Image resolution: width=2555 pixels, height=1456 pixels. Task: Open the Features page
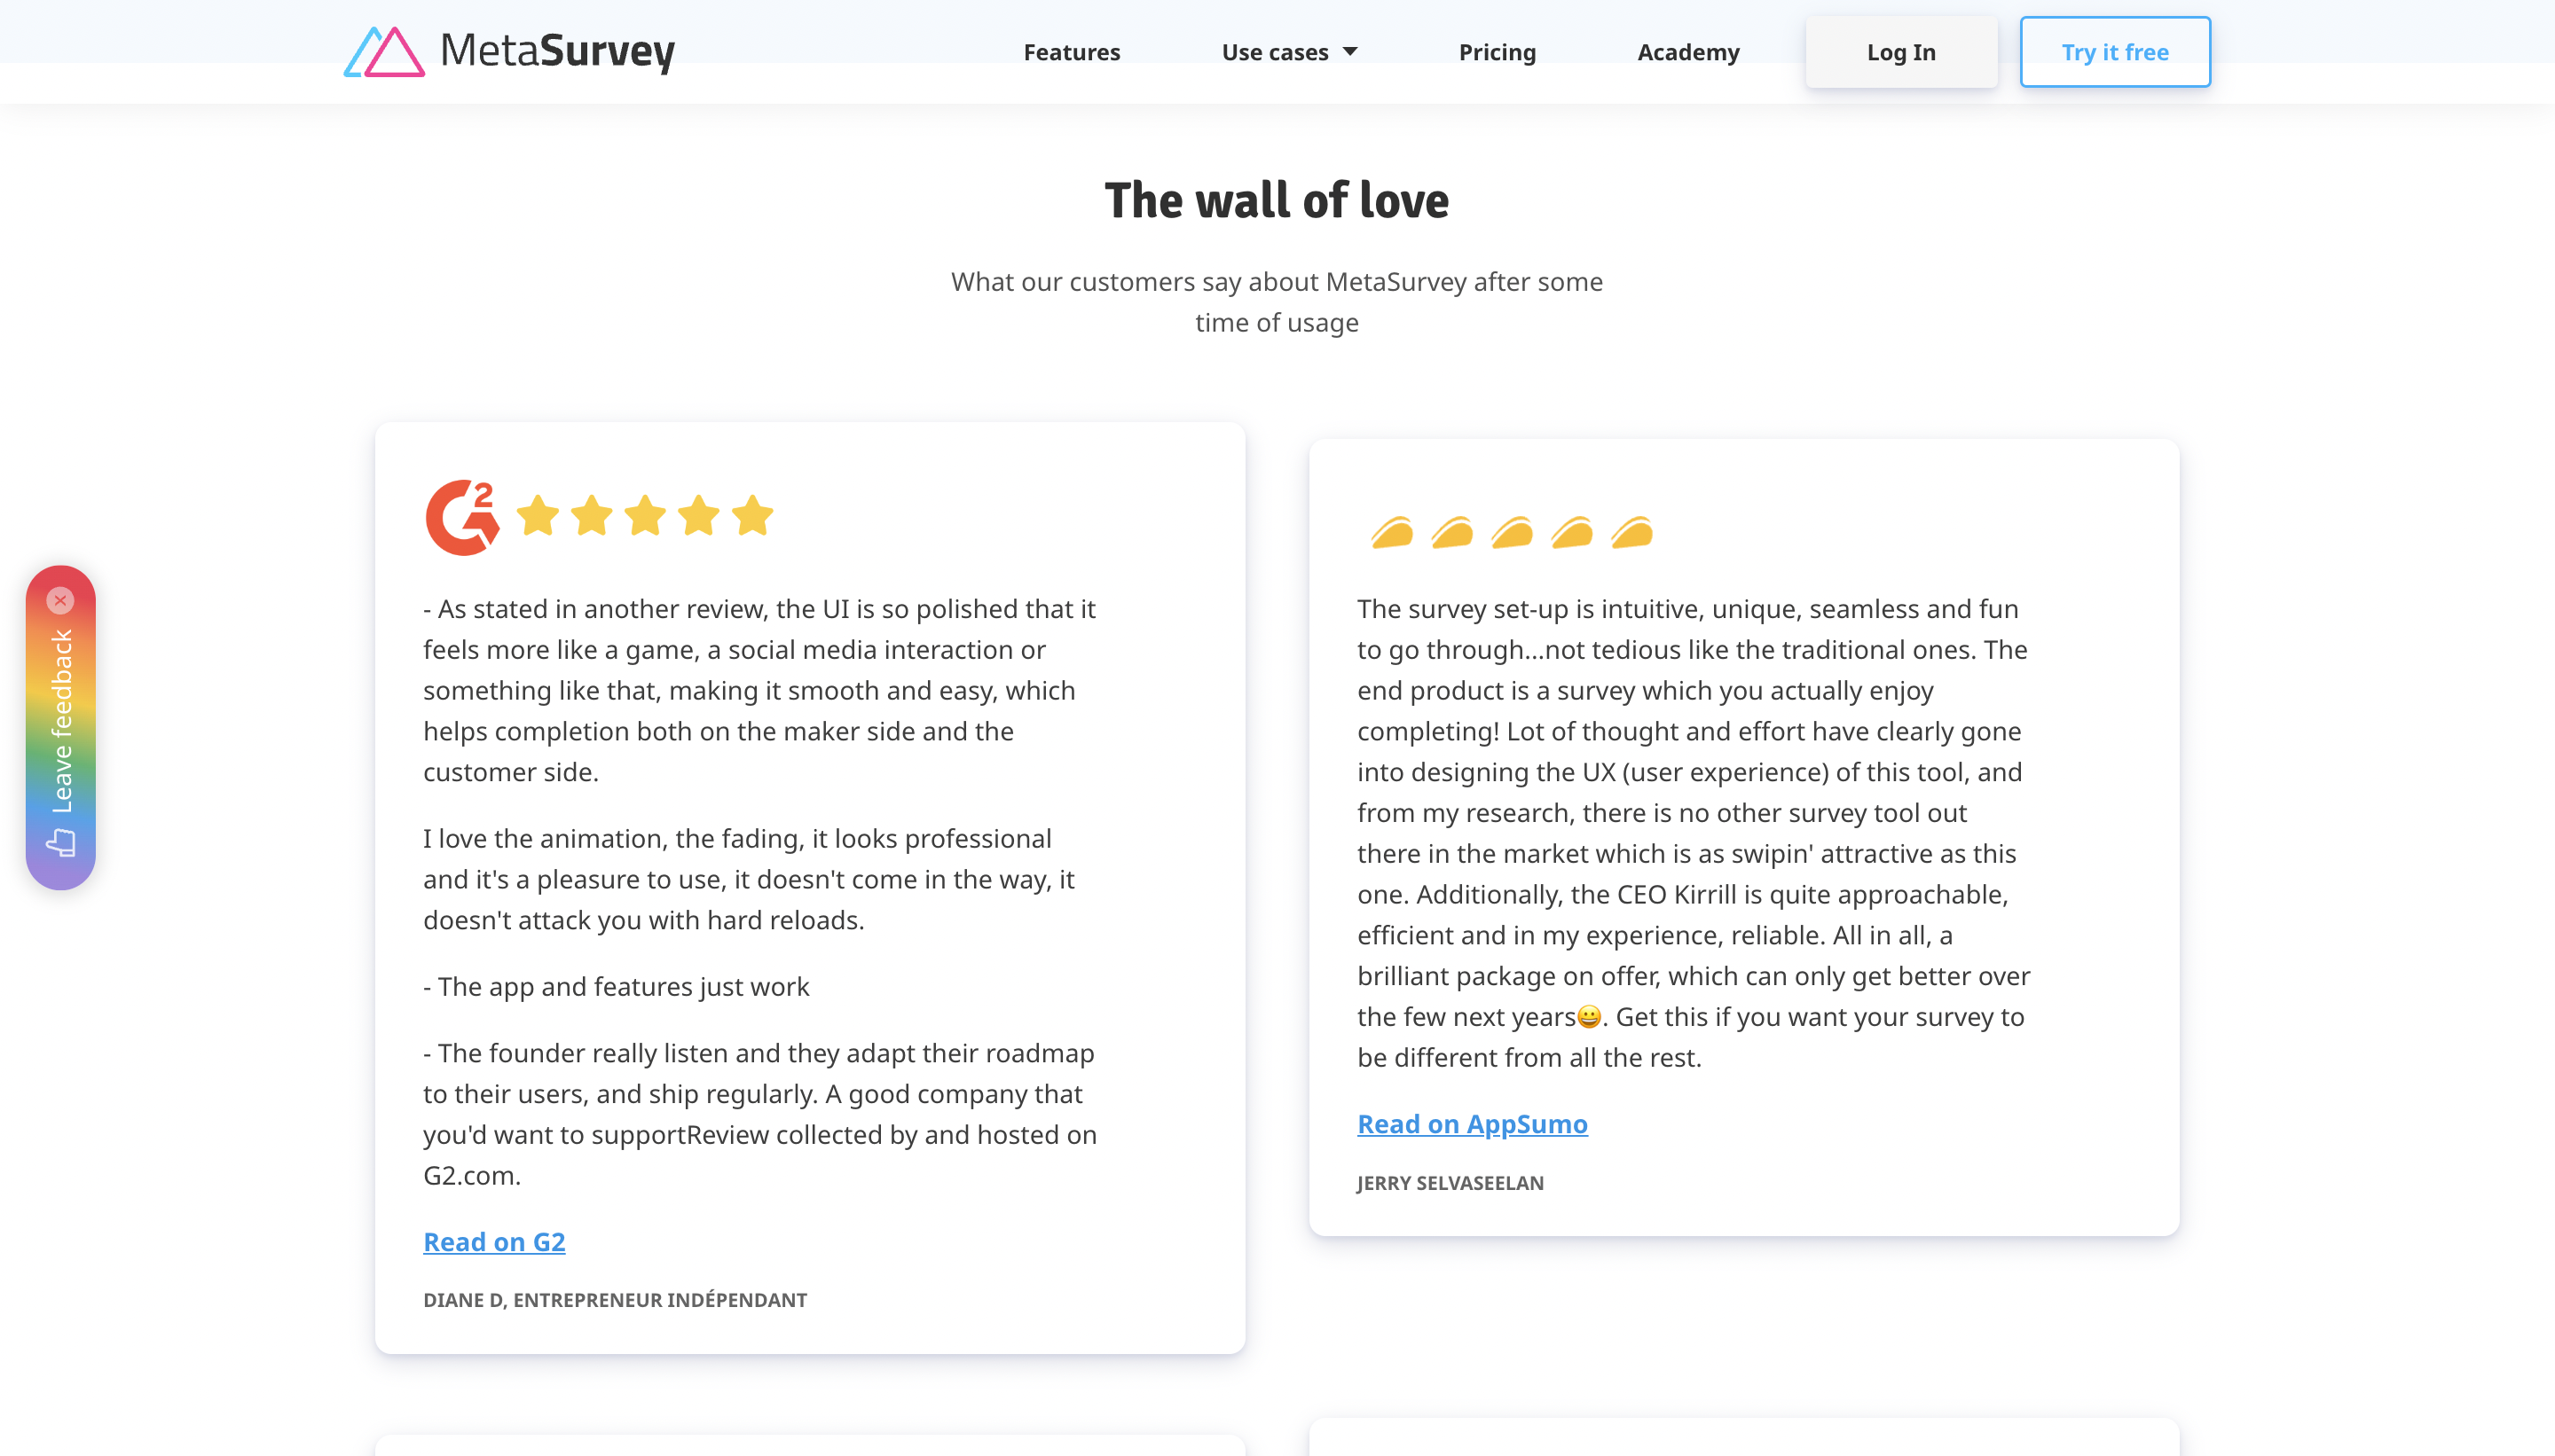click(1072, 52)
